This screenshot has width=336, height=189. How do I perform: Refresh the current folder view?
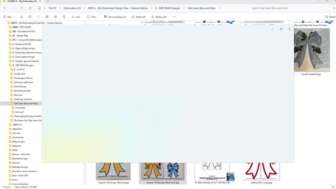pos(30,8)
